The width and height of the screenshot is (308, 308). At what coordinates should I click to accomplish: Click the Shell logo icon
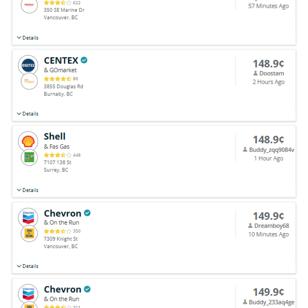28,141
